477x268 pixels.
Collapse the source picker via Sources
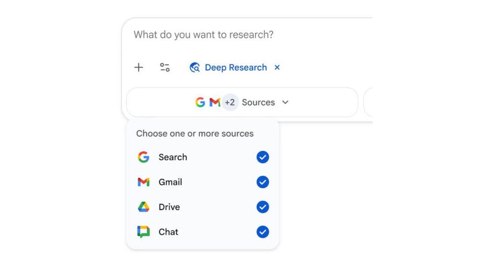tap(259, 102)
